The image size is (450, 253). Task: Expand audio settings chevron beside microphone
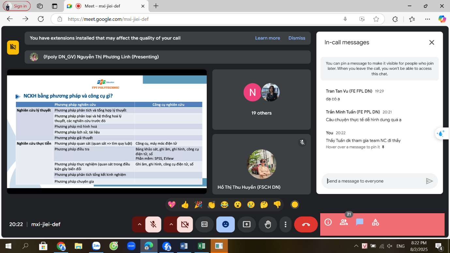140,224
